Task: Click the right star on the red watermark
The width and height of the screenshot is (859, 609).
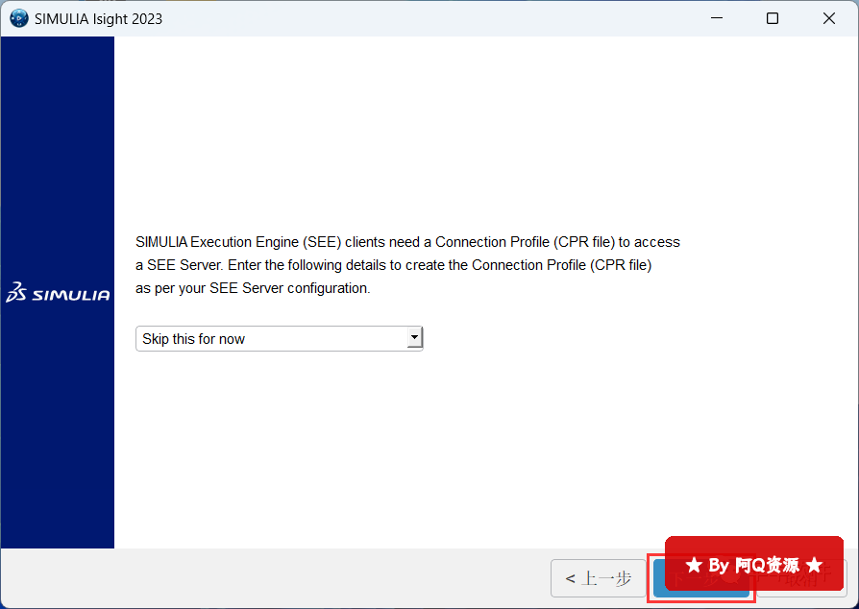Action: pos(814,565)
